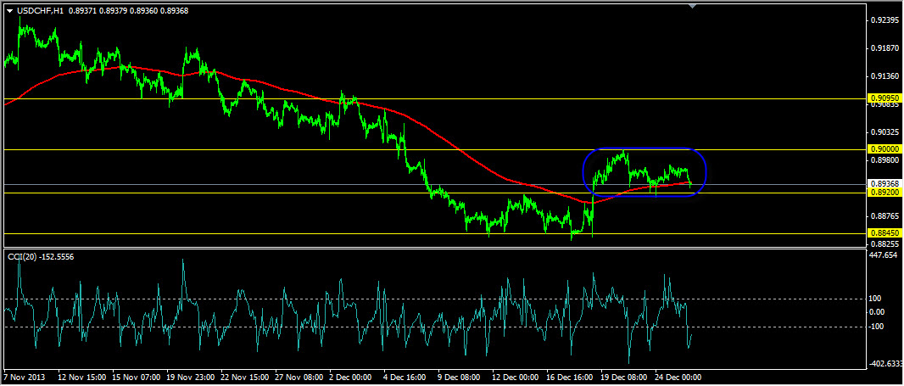Click the USDCHF,H1 symbol title
904x386 pixels.
point(41,10)
